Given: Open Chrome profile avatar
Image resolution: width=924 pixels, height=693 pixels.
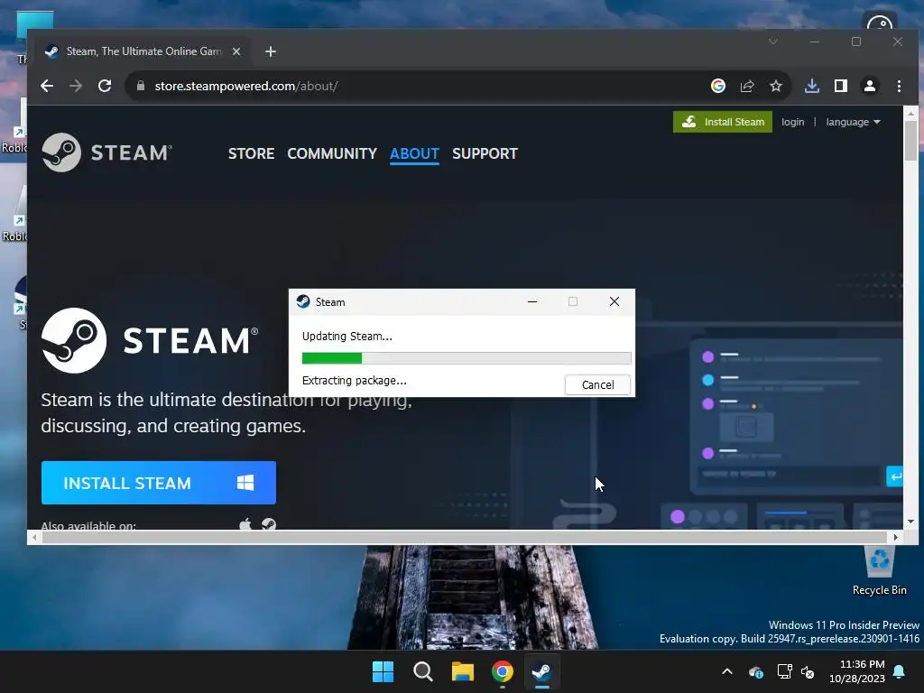Looking at the screenshot, I should pyautogui.click(x=870, y=86).
